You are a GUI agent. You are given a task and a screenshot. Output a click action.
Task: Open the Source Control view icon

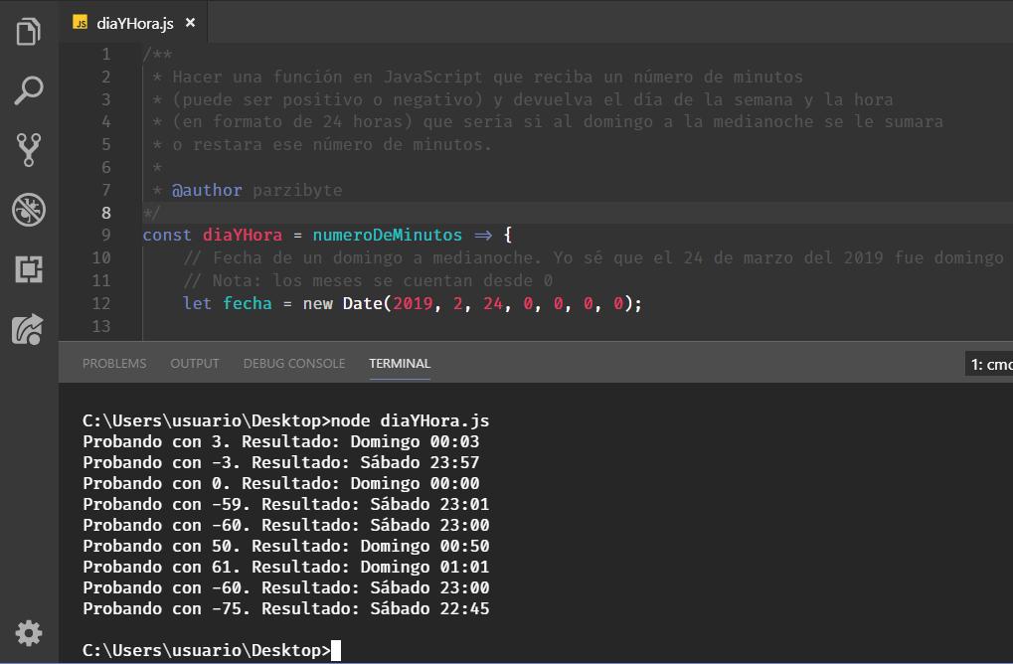tap(29, 149)
